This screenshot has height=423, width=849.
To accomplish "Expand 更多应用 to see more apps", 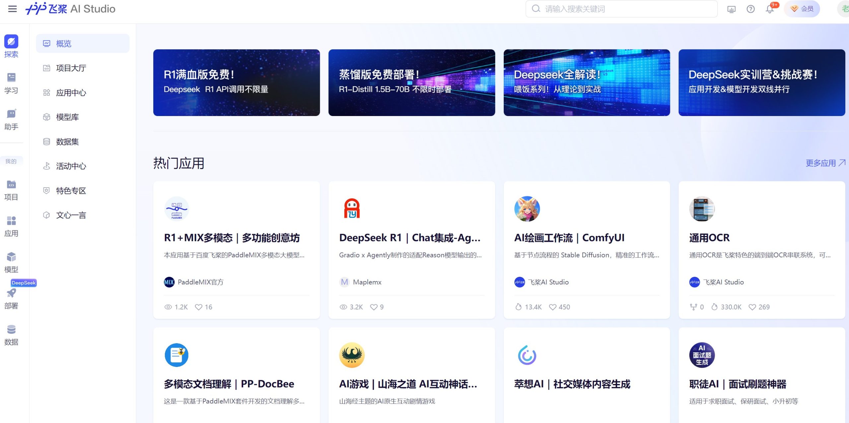I will tap(823, 163).
